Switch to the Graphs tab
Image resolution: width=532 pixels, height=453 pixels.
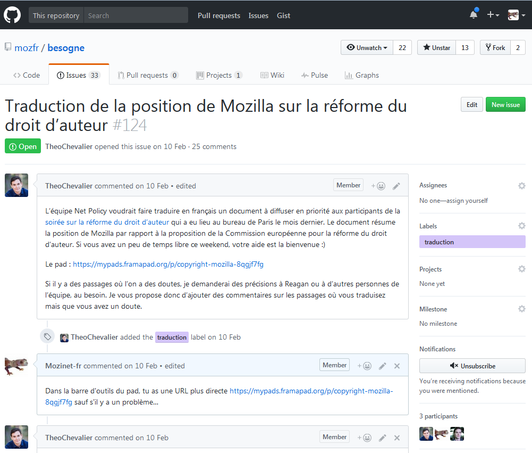tap(362, 75)
